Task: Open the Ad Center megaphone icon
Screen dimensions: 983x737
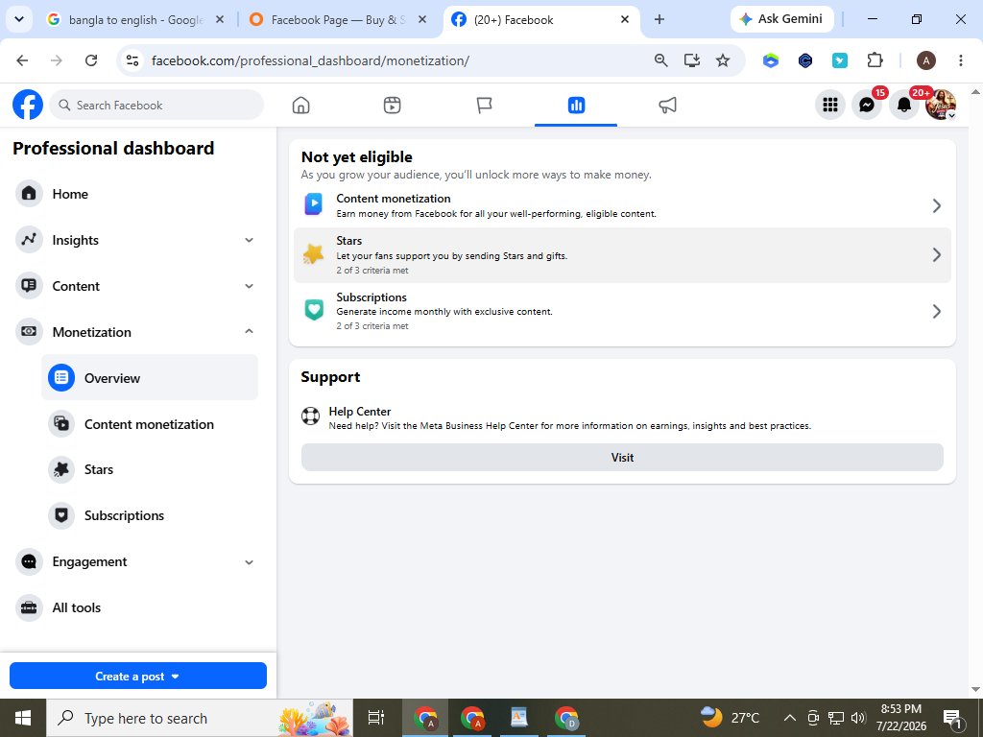Action: click(x=668, y=105)
